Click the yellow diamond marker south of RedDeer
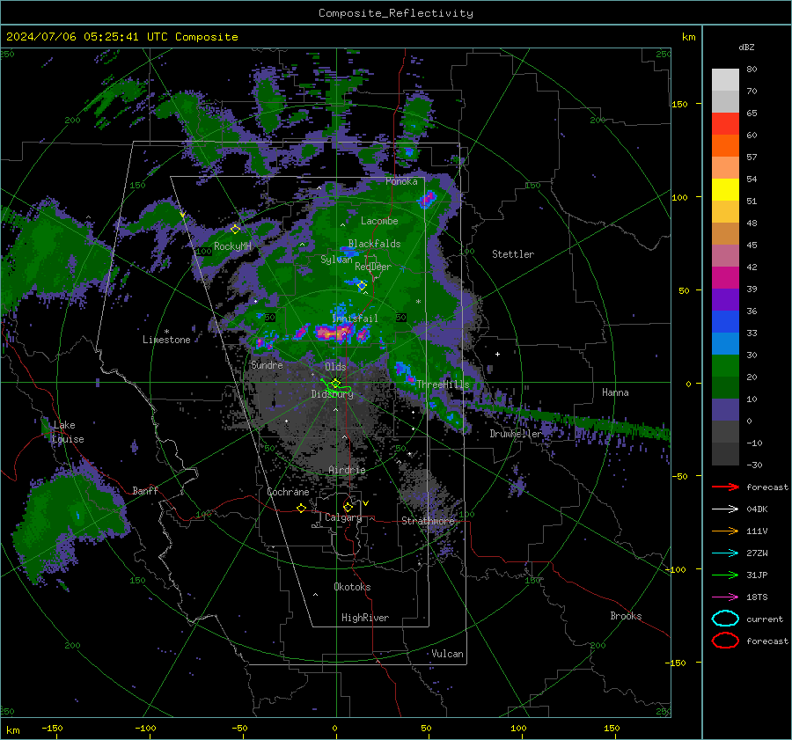 click(362, 286)
